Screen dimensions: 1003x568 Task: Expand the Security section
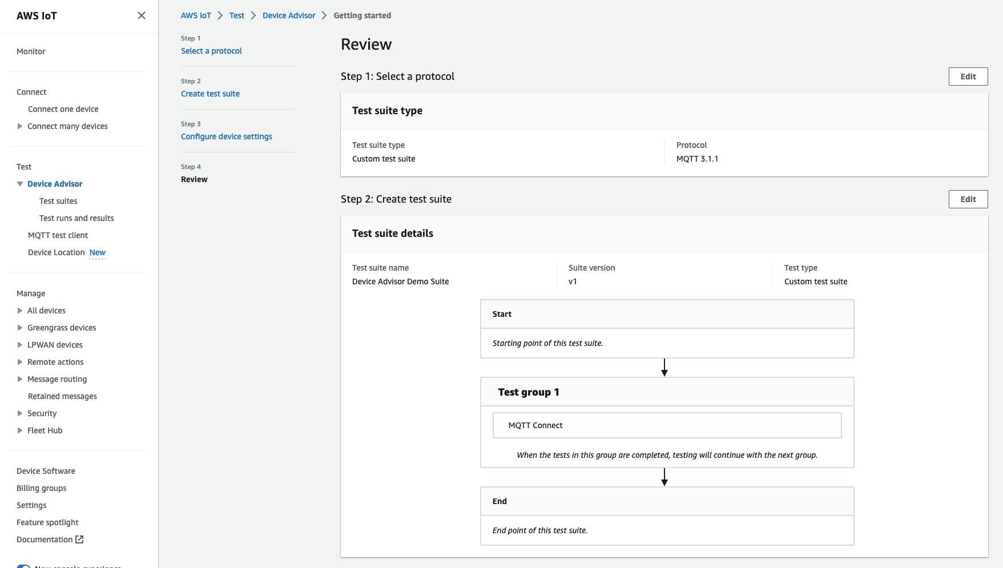pos(20,413)
